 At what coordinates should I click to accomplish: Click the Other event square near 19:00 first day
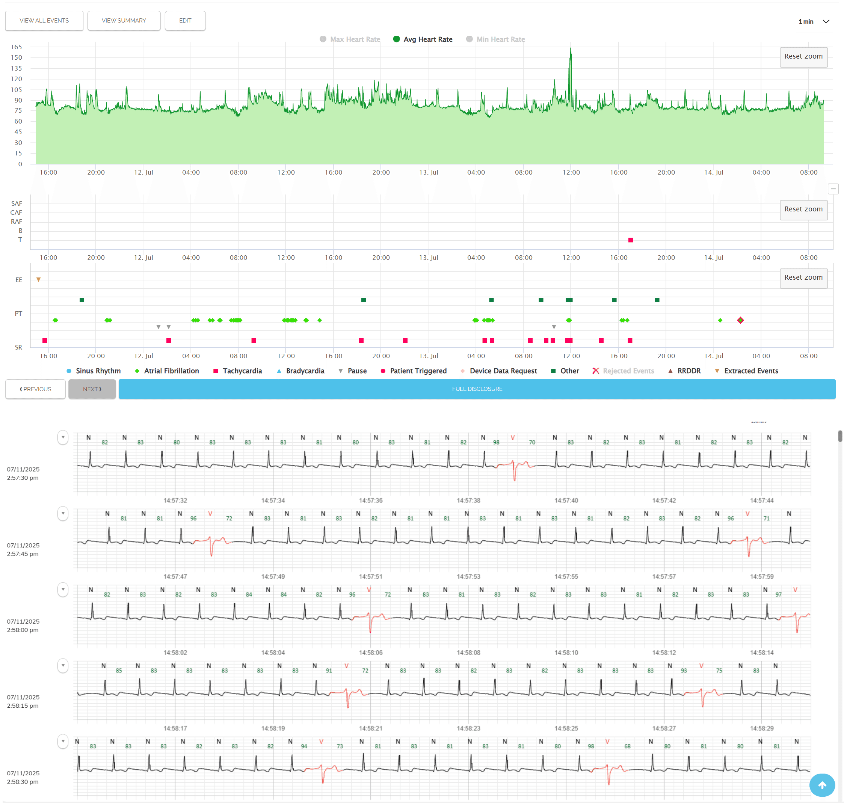click(82, 300)
